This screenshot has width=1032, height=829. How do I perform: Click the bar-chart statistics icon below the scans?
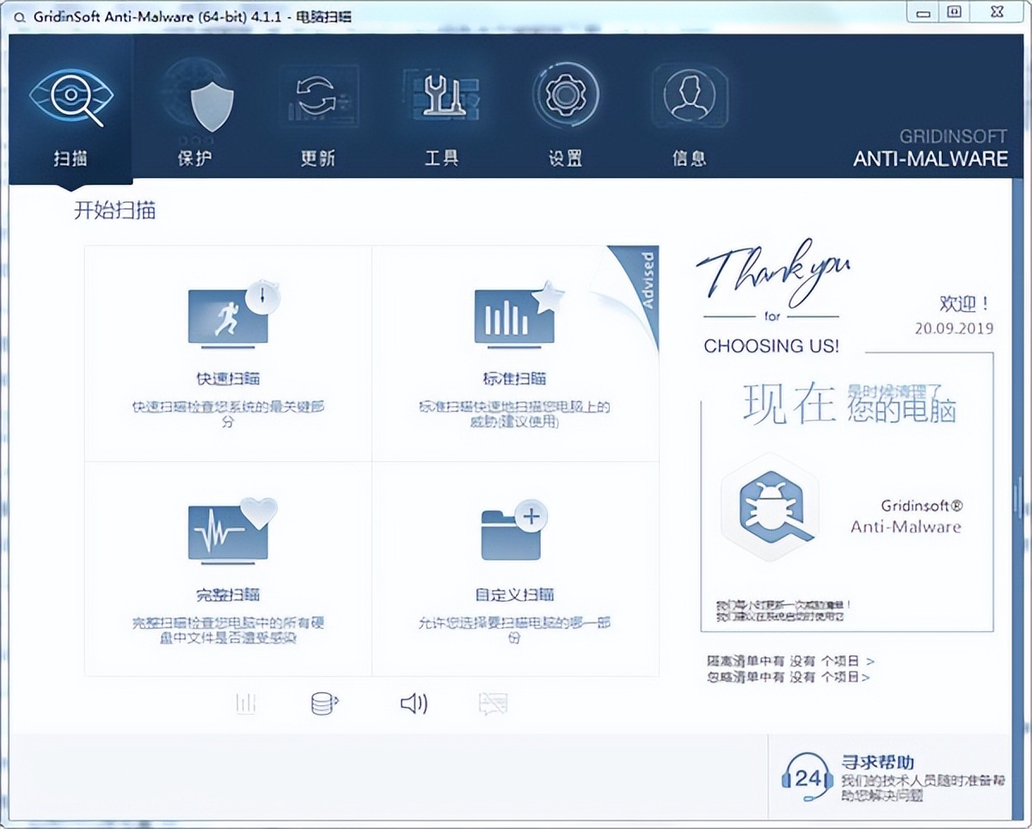(x=245, y=703)
